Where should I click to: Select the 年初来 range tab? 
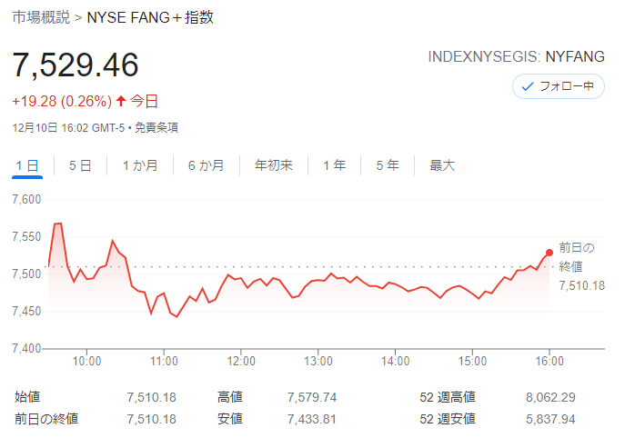click(274, 165)
